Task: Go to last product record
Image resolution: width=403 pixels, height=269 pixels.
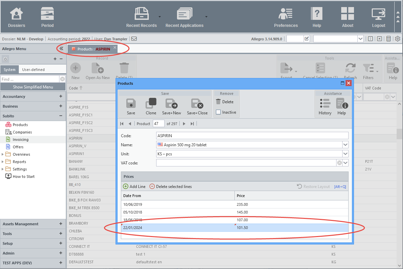Action: click(192, 124)
